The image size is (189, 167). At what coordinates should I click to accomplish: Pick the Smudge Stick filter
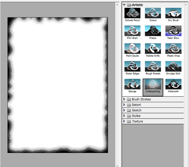click(173, 66)
